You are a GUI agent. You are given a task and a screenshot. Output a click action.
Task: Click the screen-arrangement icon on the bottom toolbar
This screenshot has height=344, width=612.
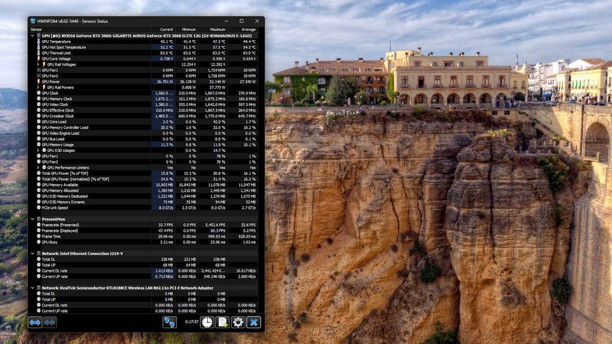coord(170,322)
